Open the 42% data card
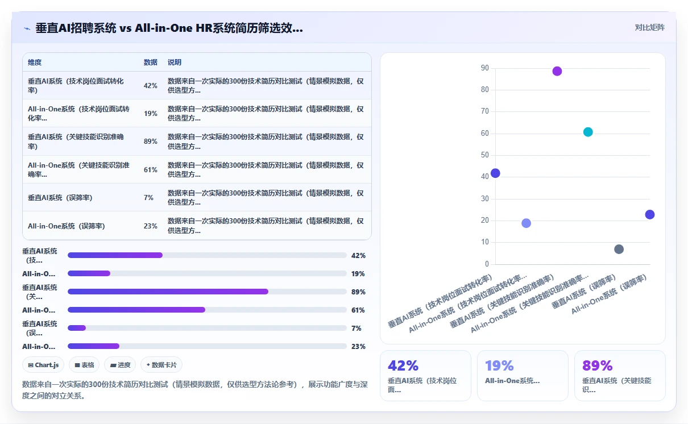 pos(425,376)
